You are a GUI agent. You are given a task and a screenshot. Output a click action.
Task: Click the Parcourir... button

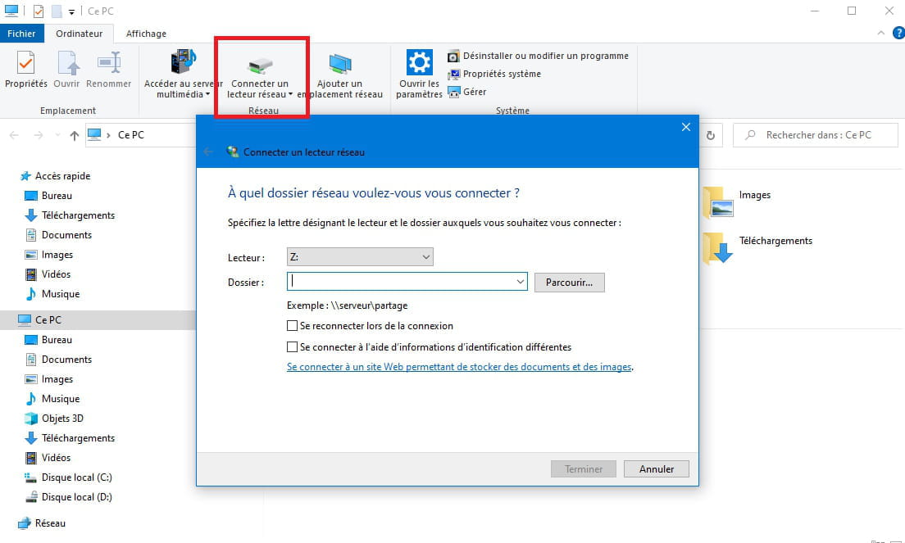click(569, 283)
